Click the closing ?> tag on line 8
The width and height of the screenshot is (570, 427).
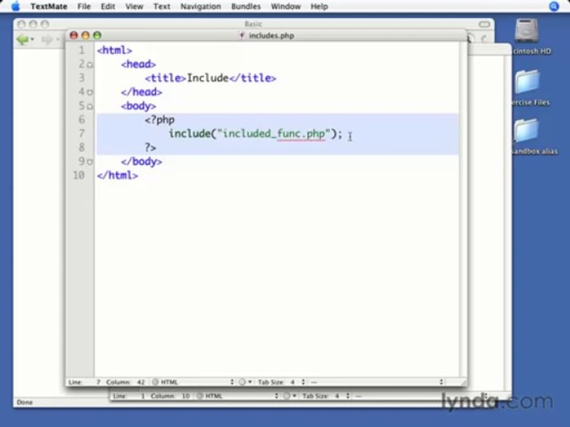click(x=150, y=148)
